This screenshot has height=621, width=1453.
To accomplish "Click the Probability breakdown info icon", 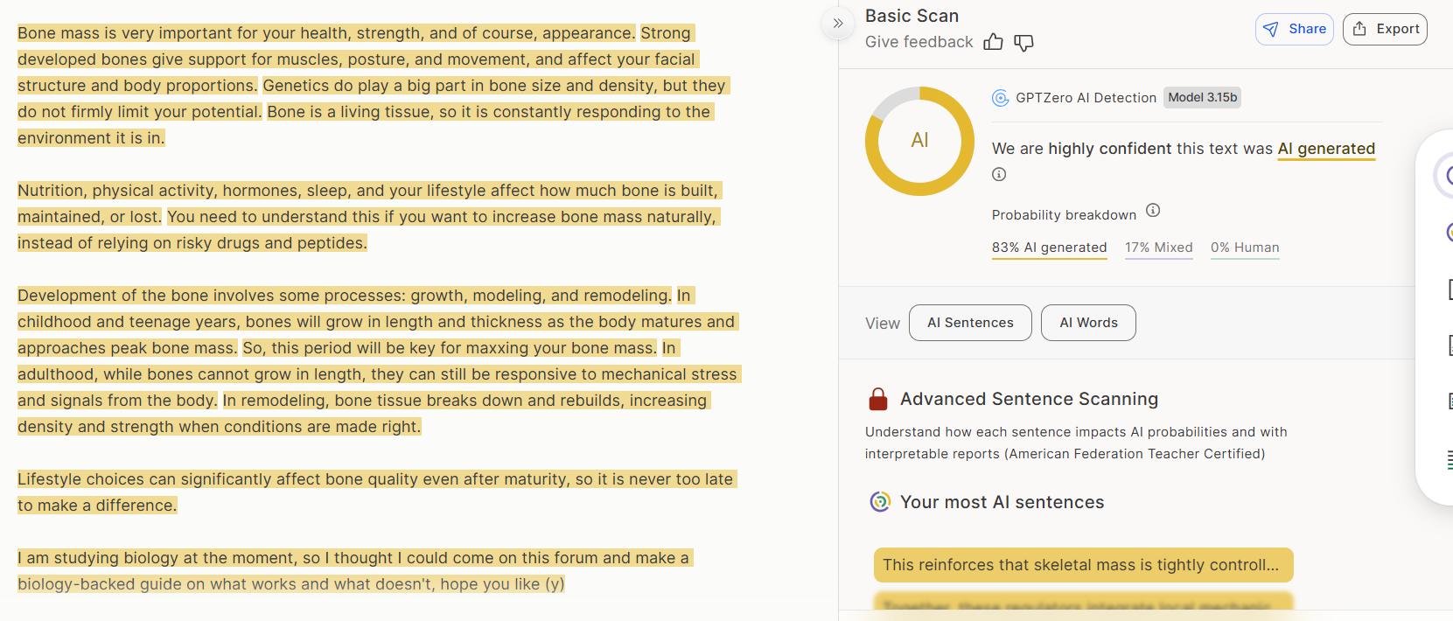I will click(x=1153, y=210).
